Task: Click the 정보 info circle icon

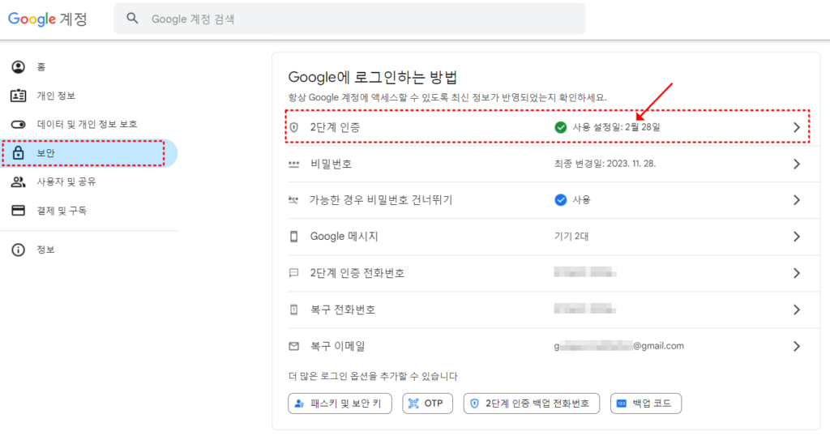Action: point(18,250)
